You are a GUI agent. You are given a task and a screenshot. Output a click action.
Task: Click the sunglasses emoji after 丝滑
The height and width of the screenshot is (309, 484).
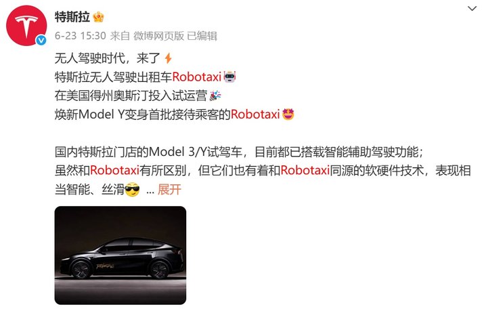[133, 190]
